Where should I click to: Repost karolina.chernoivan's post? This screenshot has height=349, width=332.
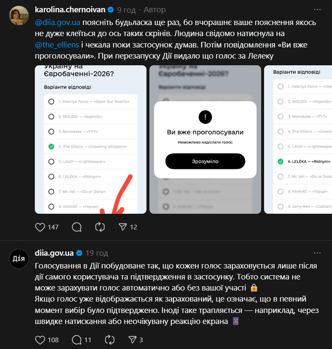(100, 227)
